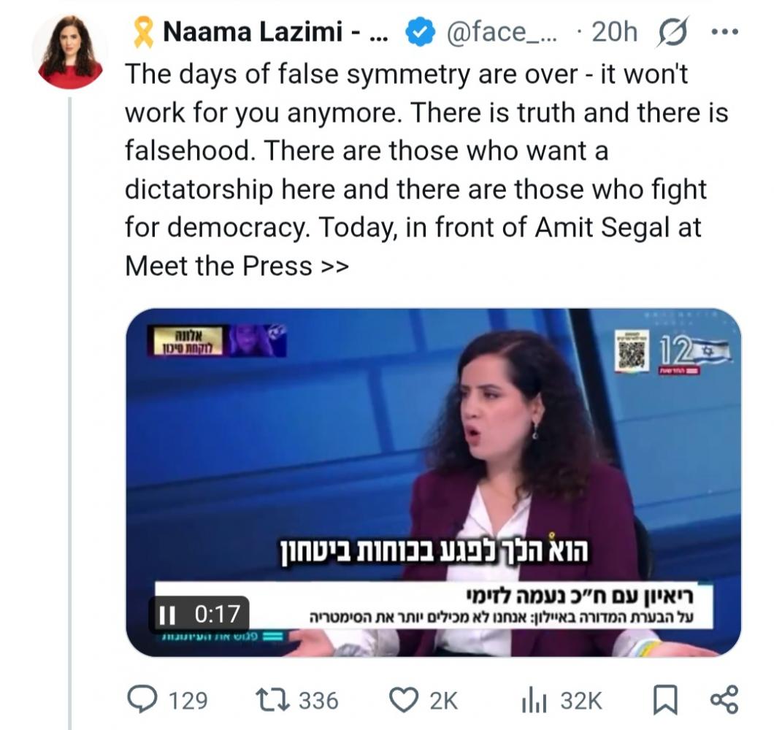774x730 pixels.
Task: Open the share options icon
Action: tap(724, 701)
